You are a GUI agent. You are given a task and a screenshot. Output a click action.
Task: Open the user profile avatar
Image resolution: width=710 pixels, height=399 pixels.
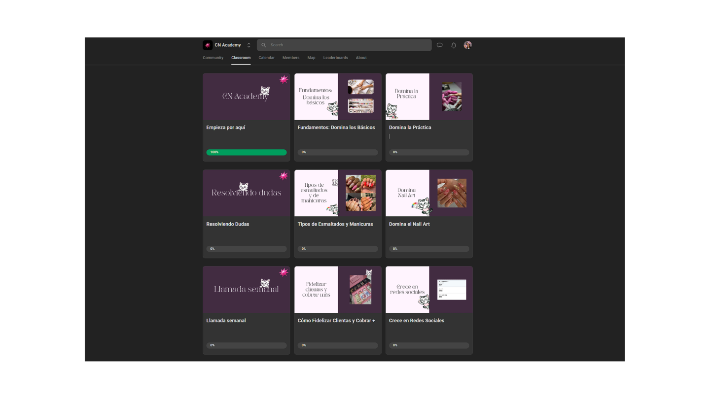pos(467,45)
